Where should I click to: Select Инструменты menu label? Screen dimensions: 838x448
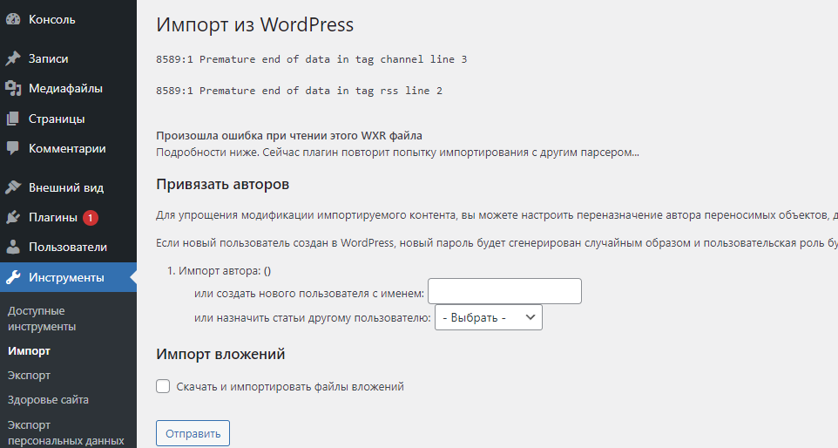[x=66, y=277]
